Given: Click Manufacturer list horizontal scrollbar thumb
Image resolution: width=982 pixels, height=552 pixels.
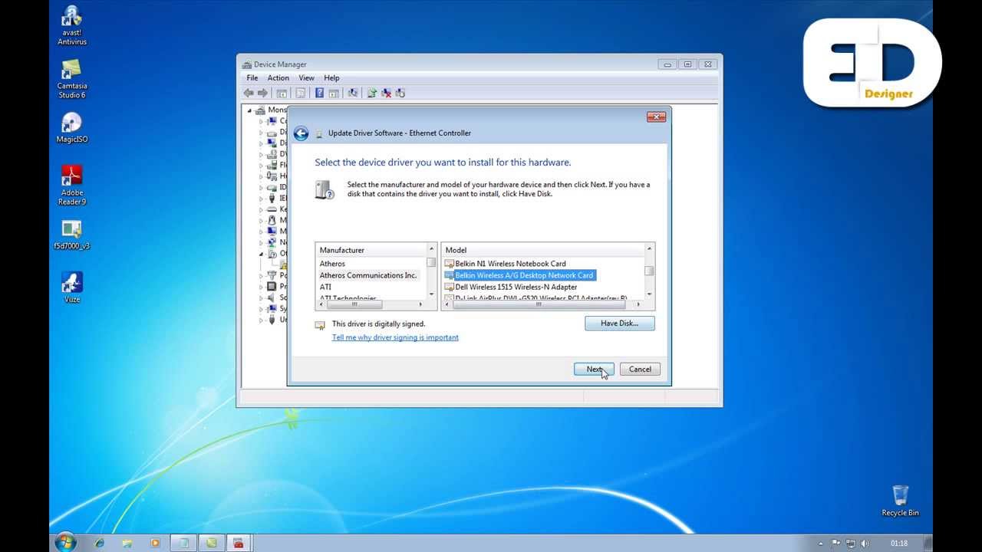Looking at the screenshot, I should (354, 304).
